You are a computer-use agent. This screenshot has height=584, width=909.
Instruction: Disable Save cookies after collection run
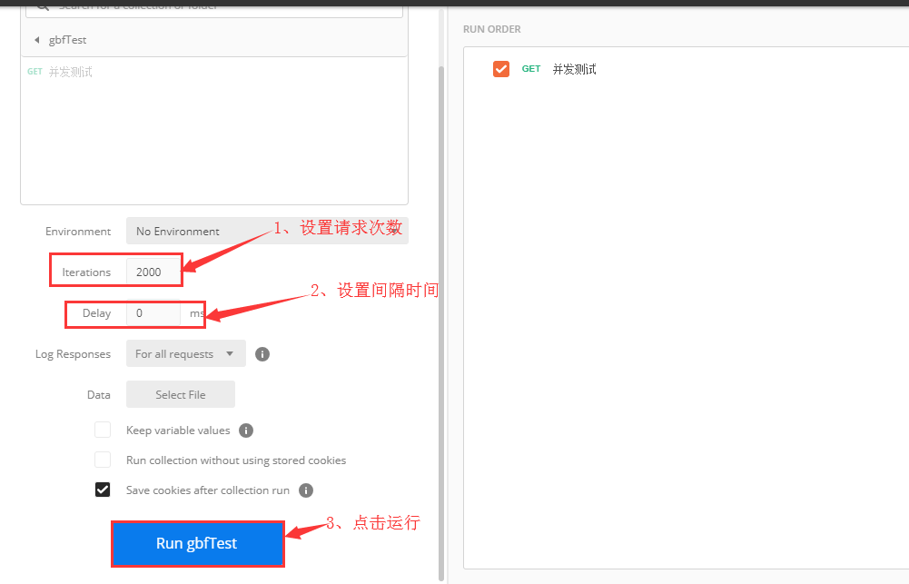pyautogui.click(x=103, y=490)
